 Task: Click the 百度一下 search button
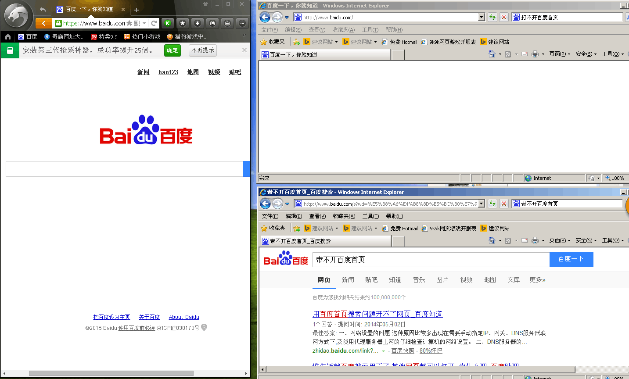click(571, 259)
